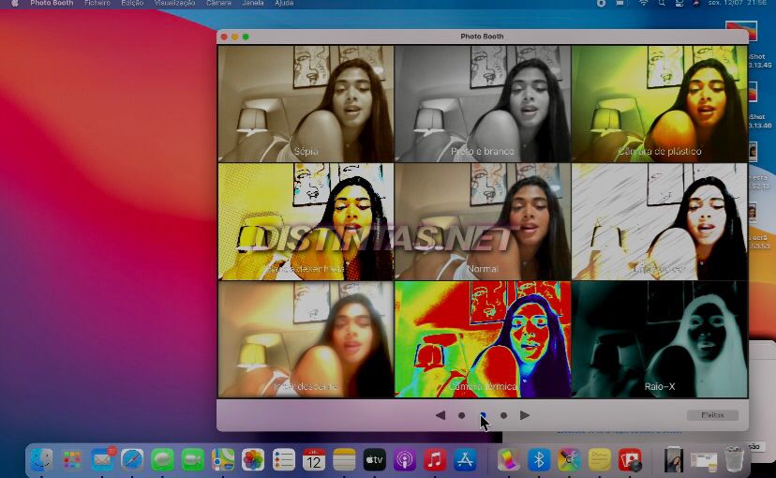This screenshot has width=776, height=478.
Task: Choose the colored pencil sketch effect
Action: pyautogui.click(x=659, y=222)
